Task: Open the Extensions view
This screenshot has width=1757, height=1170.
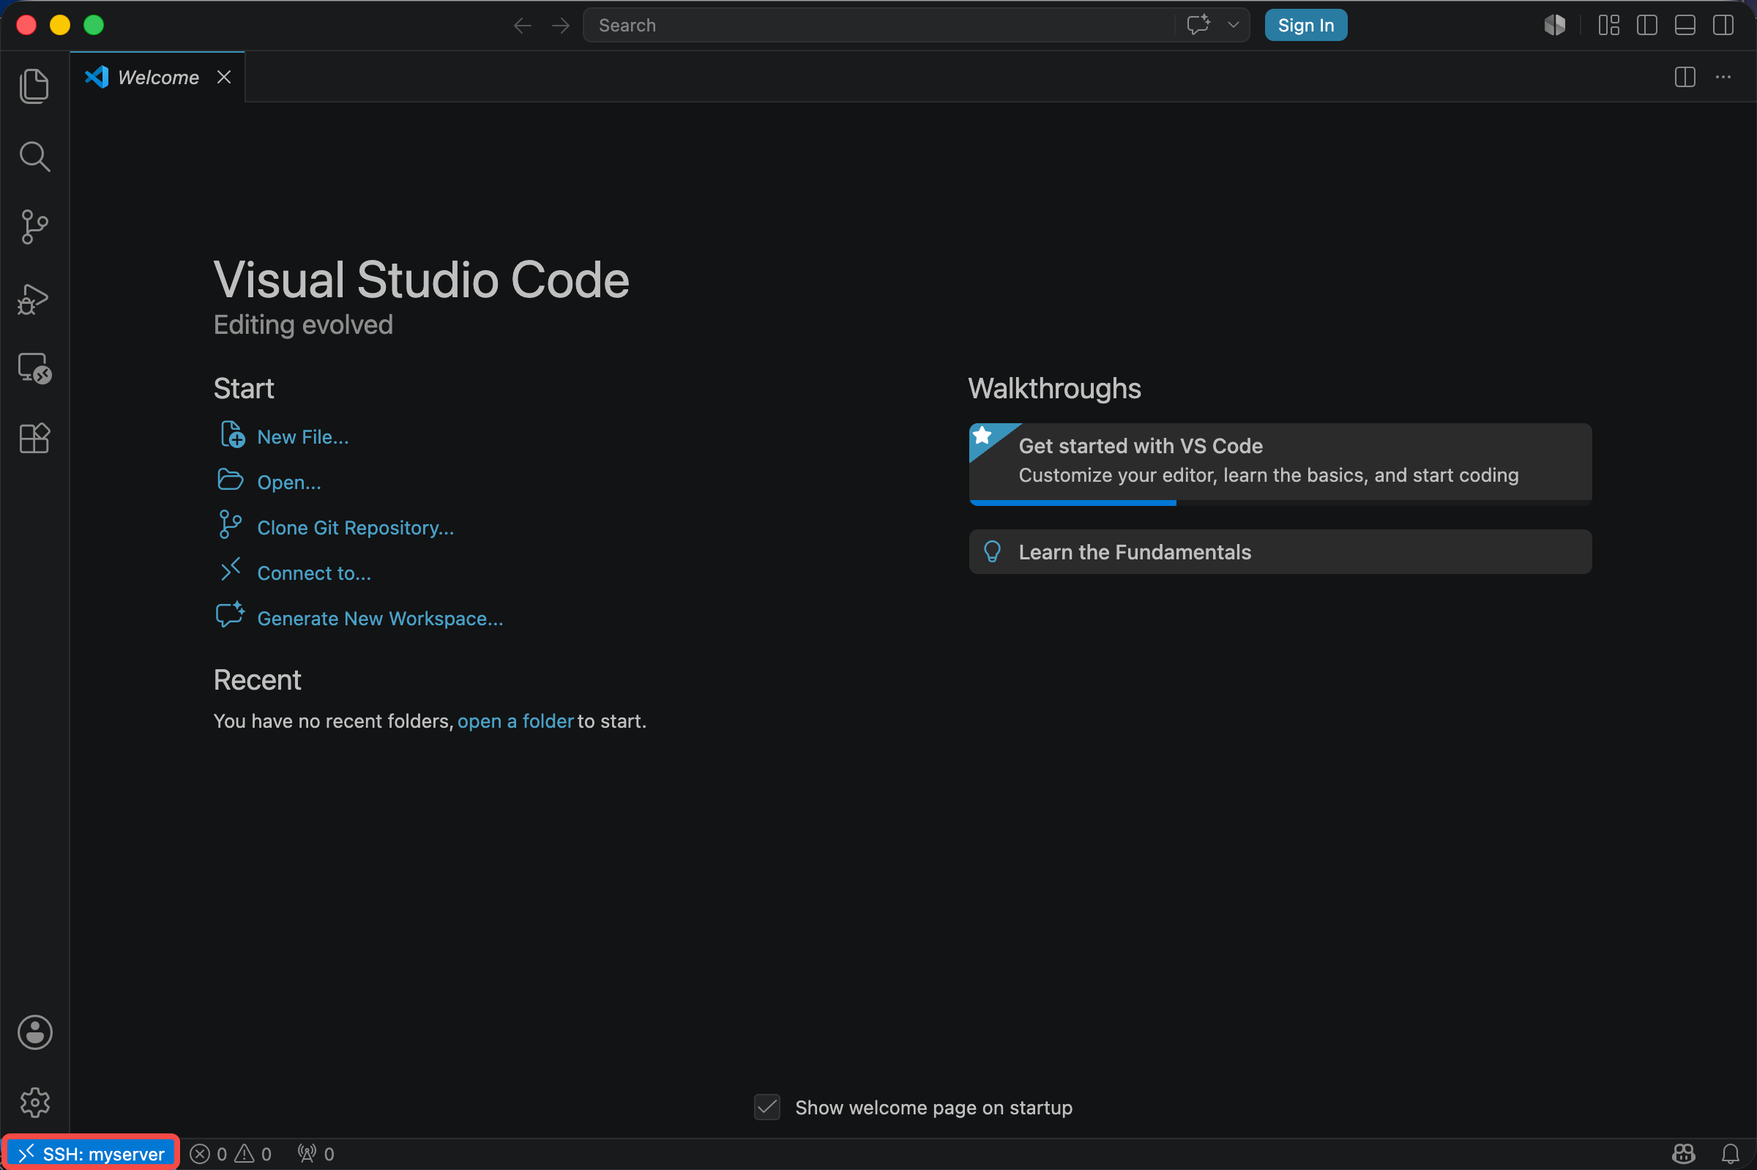Action: (x=34, y=438)
